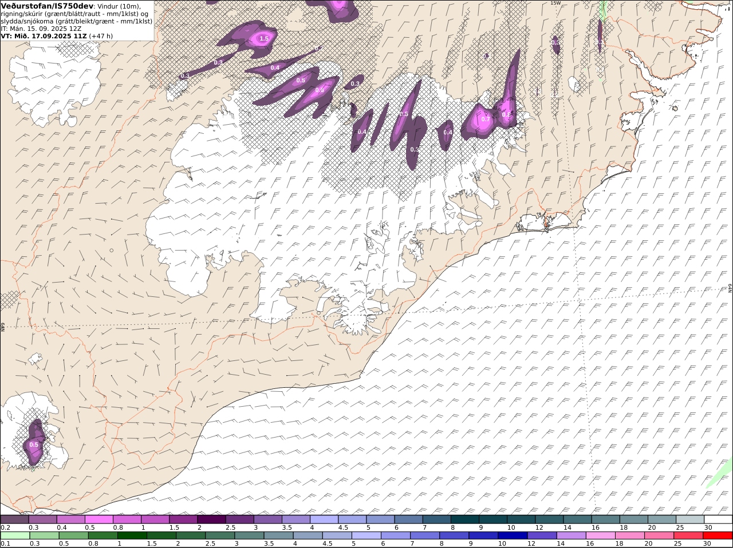Click the Veðurstofan/IS750dev title text
The height and width of the screenshot is (548, 733).
47,6
